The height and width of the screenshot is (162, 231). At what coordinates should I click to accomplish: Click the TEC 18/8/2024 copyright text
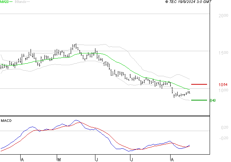(188, 2)
